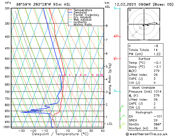
Task: Click the 'Dewpoint / Temperature (°C)' axis label
Action: point(60,134)
